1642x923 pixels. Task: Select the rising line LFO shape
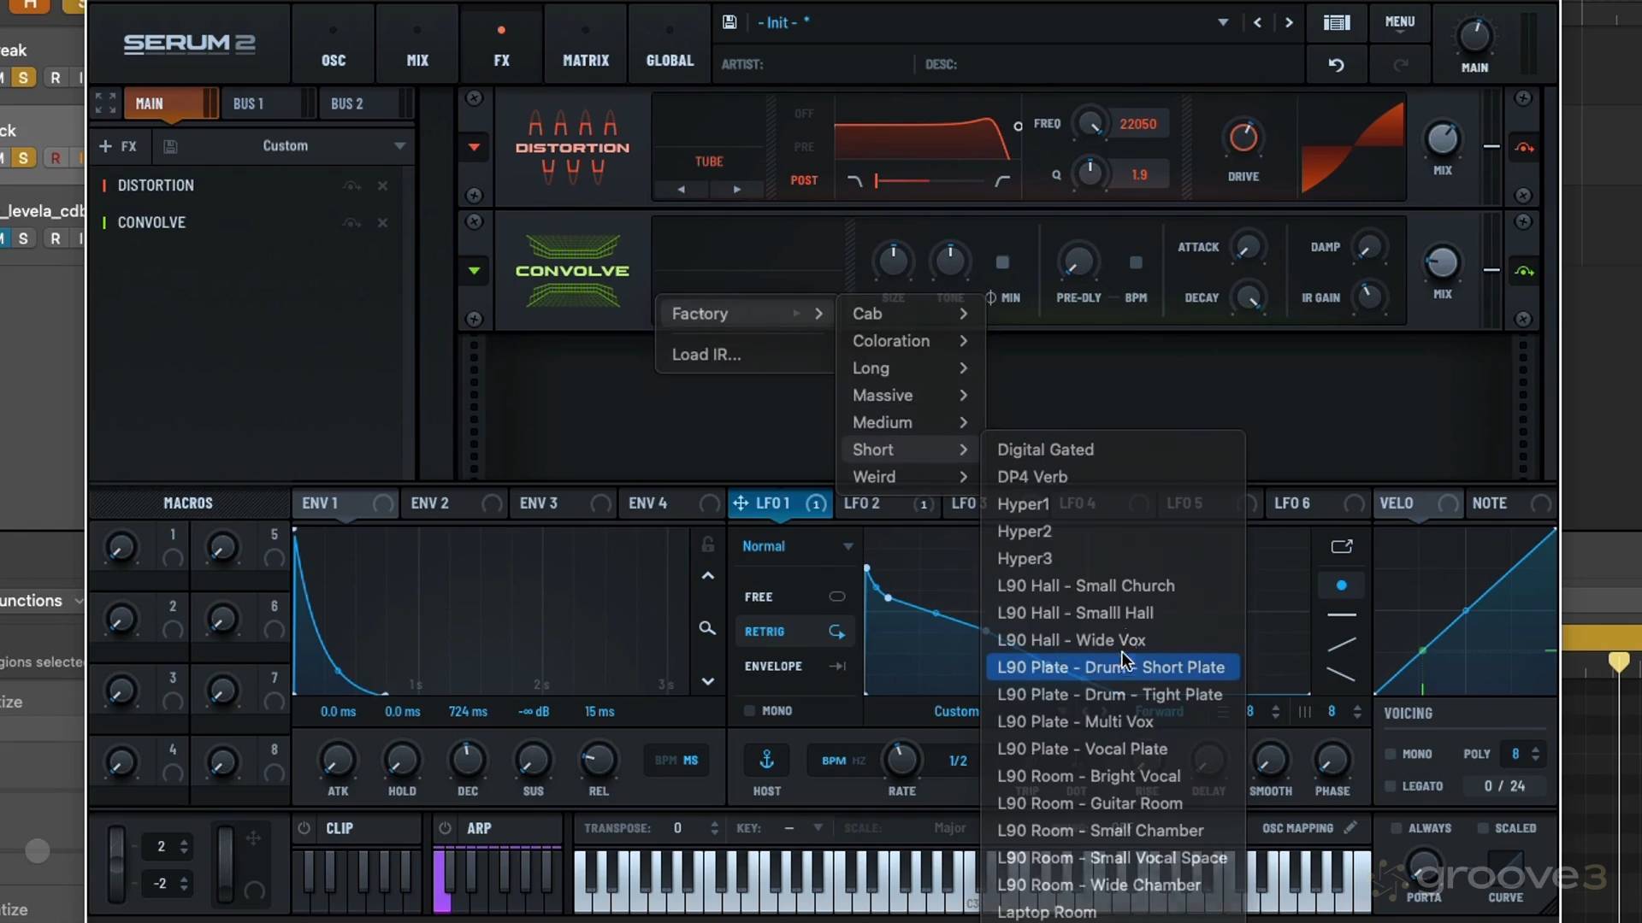pyautogui.click(x=1341, y=644)
